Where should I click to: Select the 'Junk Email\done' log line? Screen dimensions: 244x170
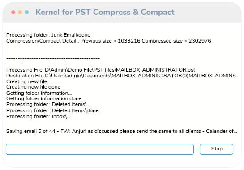48,35
